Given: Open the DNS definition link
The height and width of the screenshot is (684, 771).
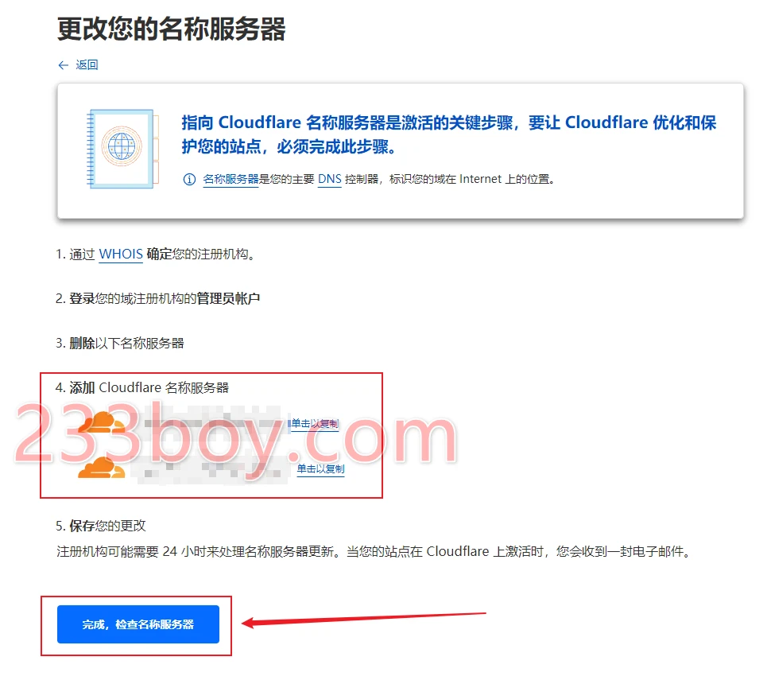Looking at the screenshot, I should point(329,179).
